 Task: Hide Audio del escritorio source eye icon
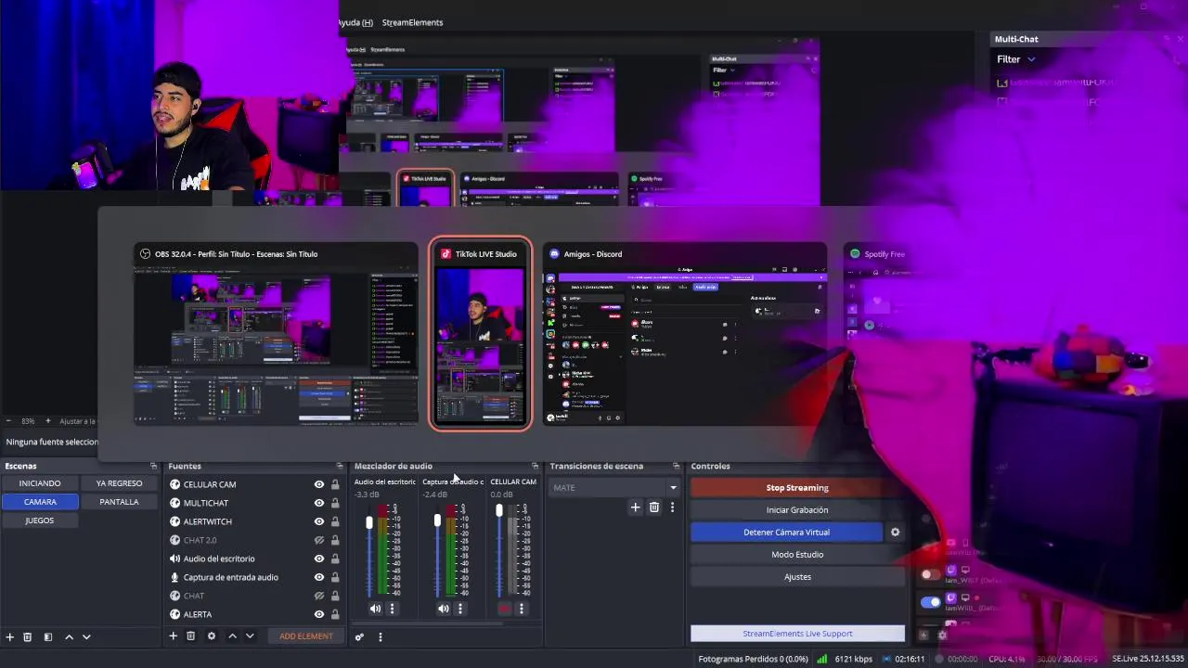point(319,559)
